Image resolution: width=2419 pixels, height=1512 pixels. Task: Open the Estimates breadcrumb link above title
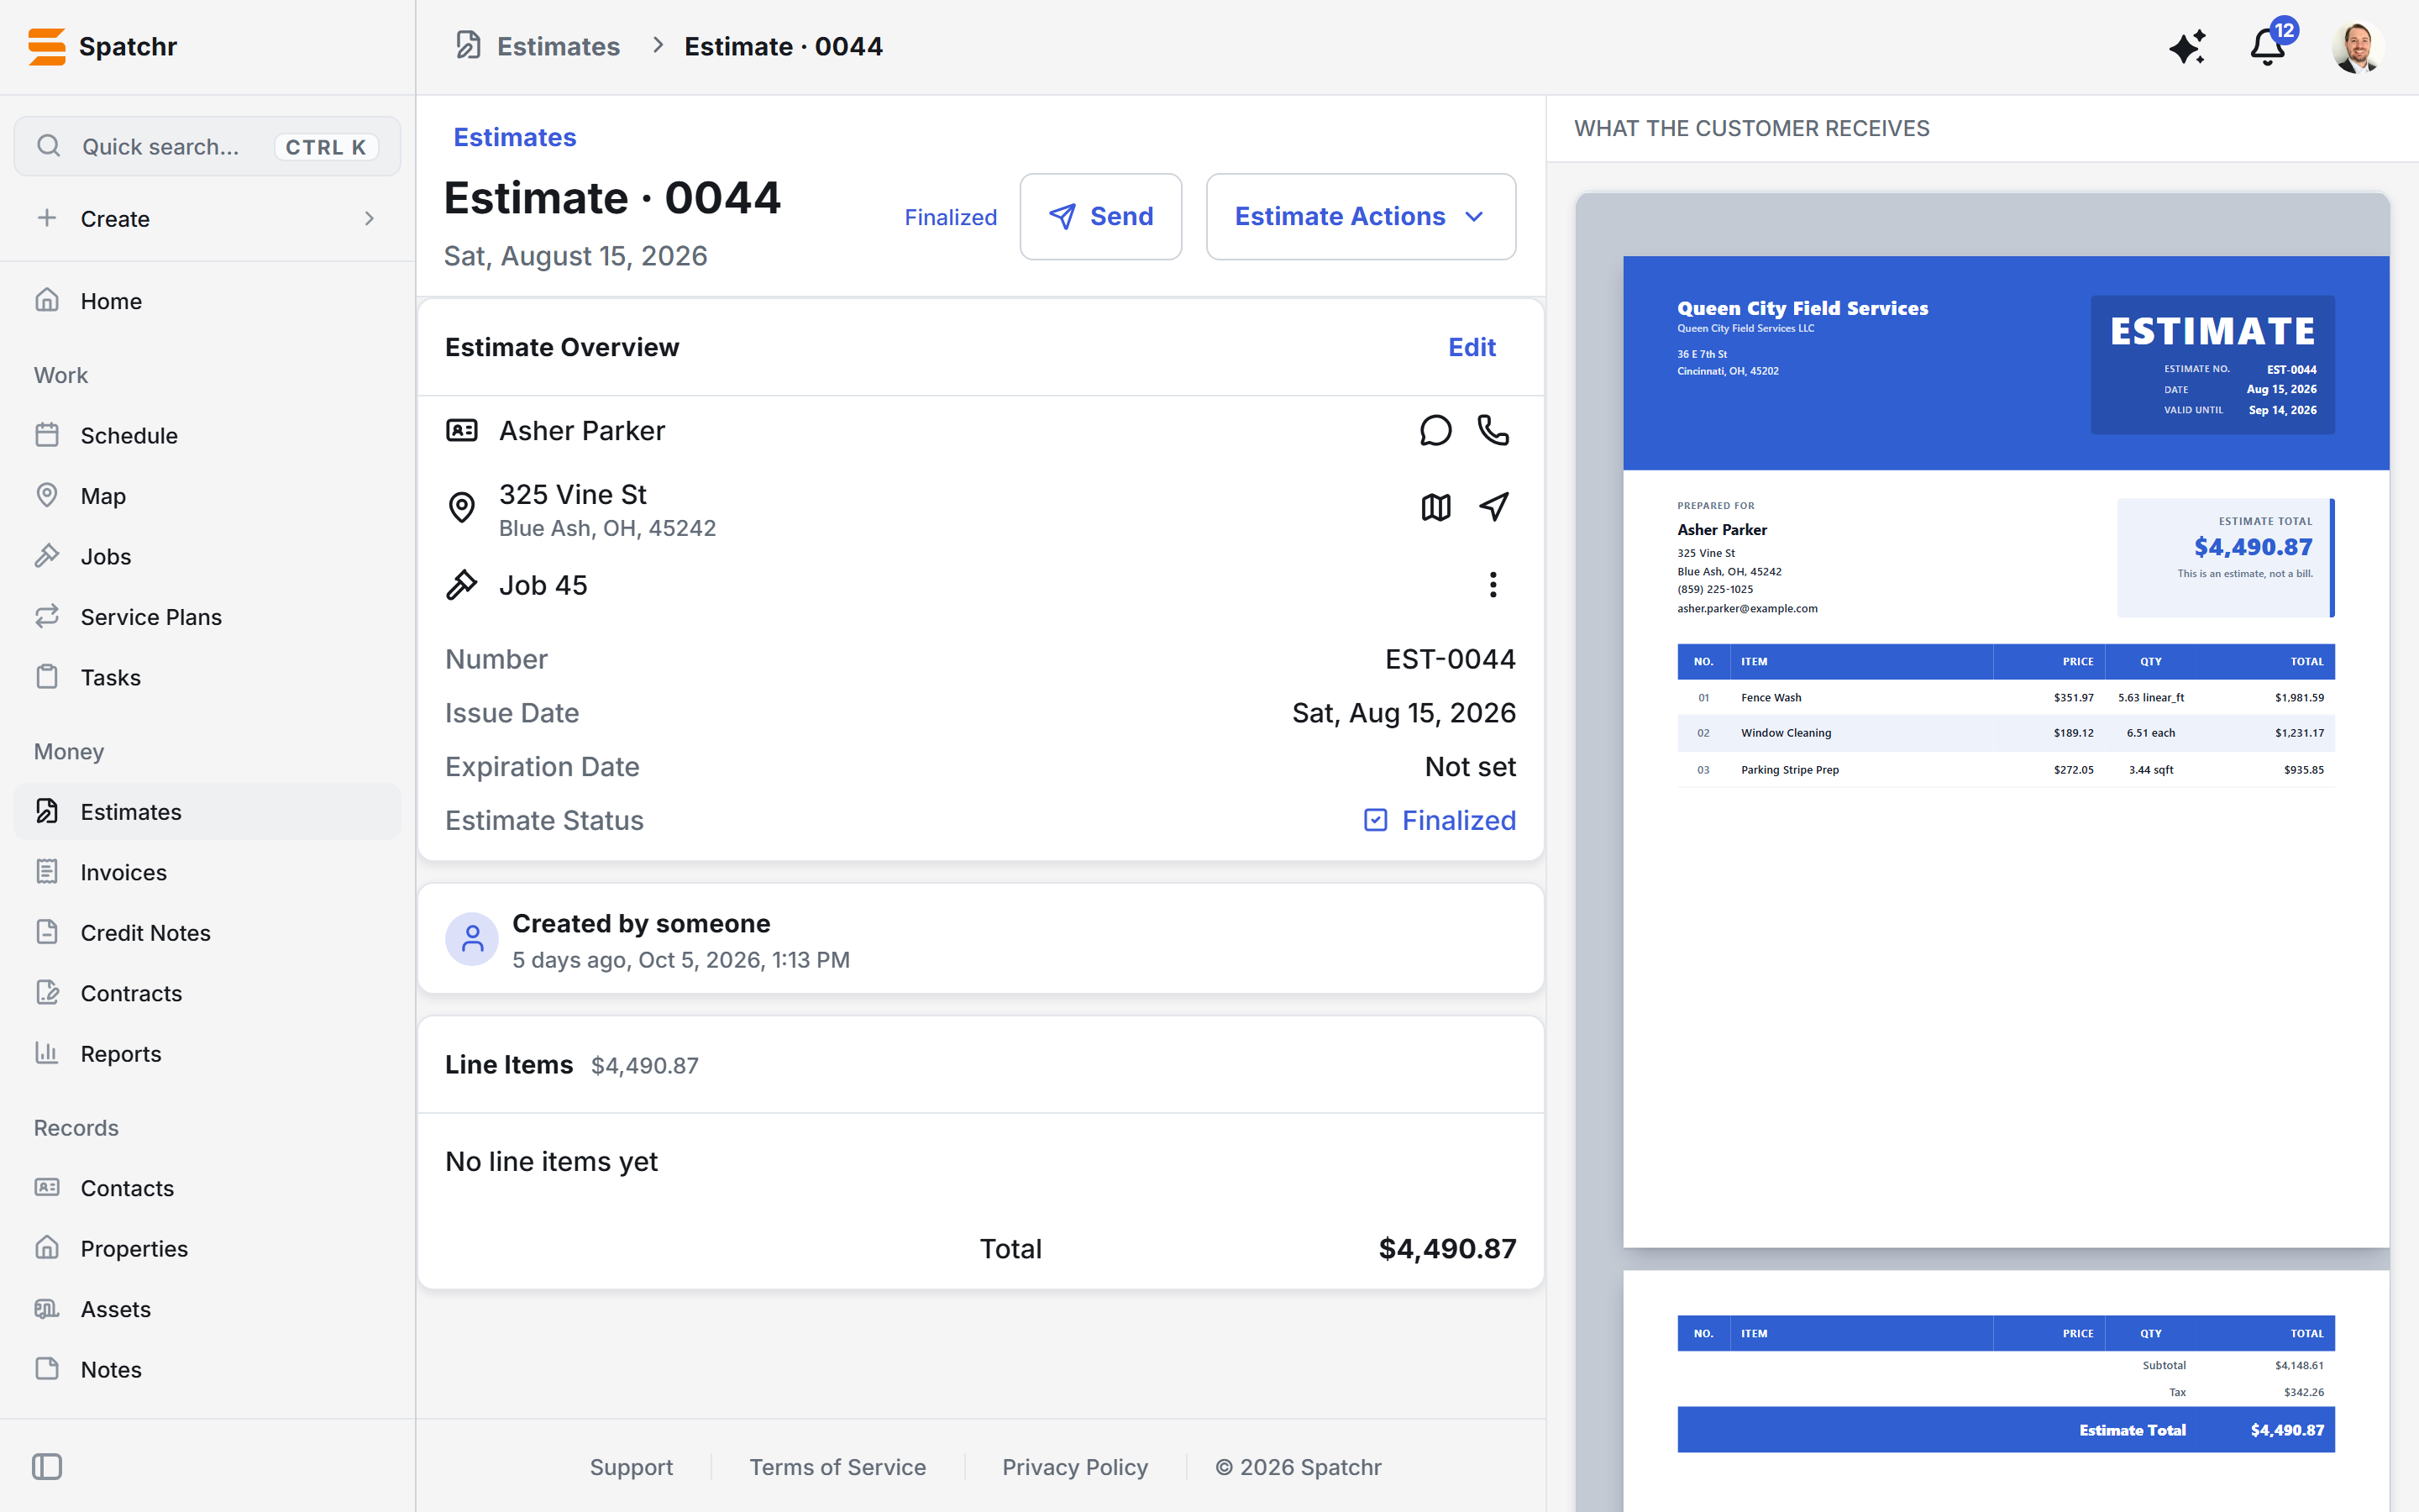point(515,137)
